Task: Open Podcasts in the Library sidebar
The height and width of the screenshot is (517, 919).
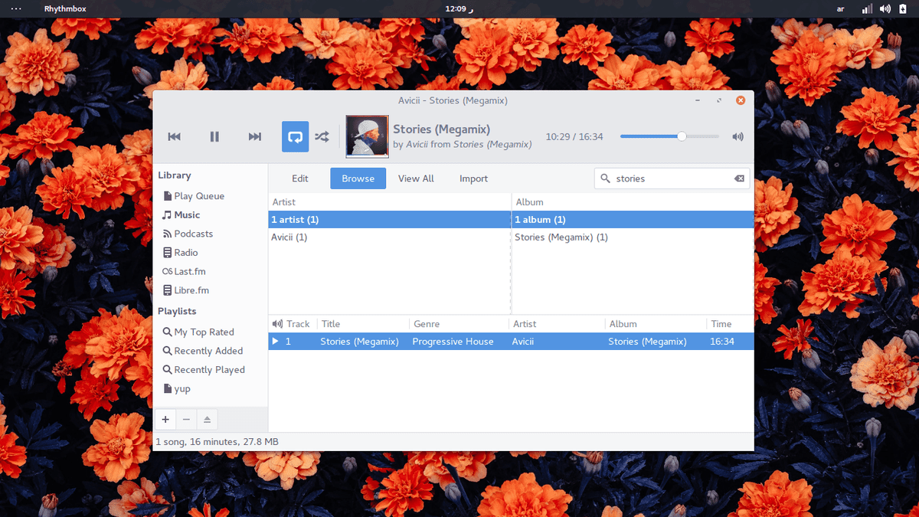Action: click(193, 234)
